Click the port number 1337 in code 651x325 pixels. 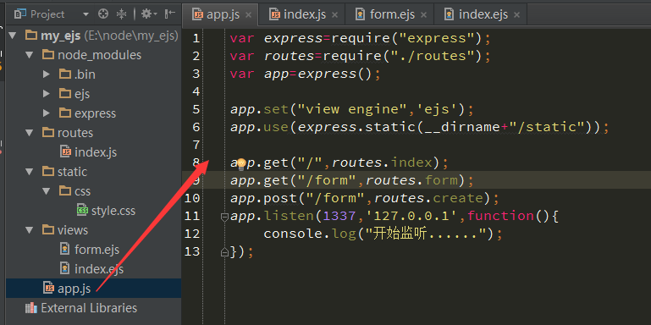click(339, 216)
